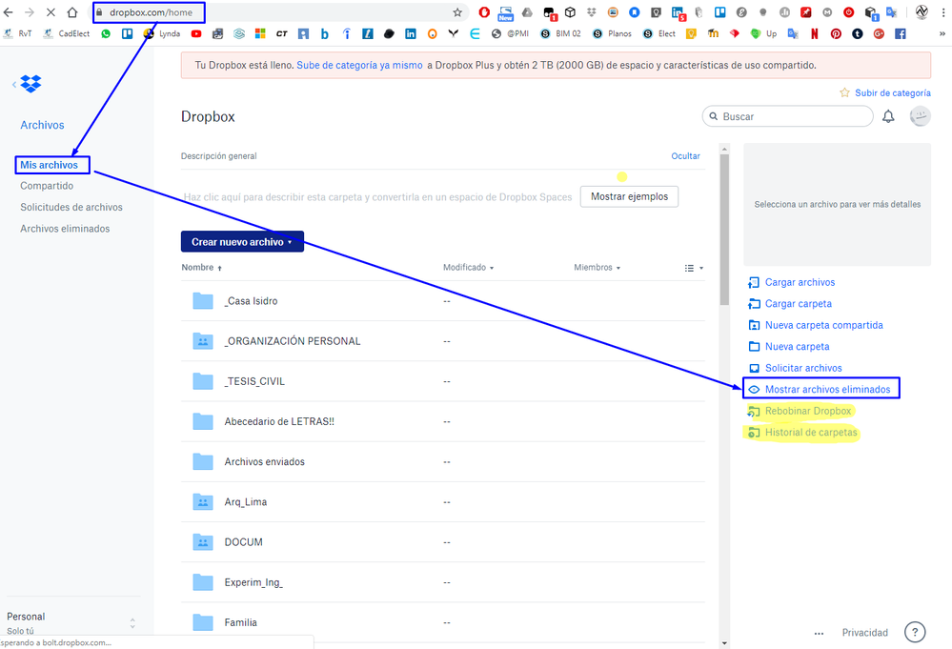Open the account avatar menu
The image size is (952, 649).
(920, 116)
